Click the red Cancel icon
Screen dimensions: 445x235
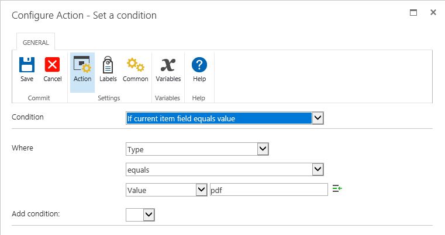[52, 65]
